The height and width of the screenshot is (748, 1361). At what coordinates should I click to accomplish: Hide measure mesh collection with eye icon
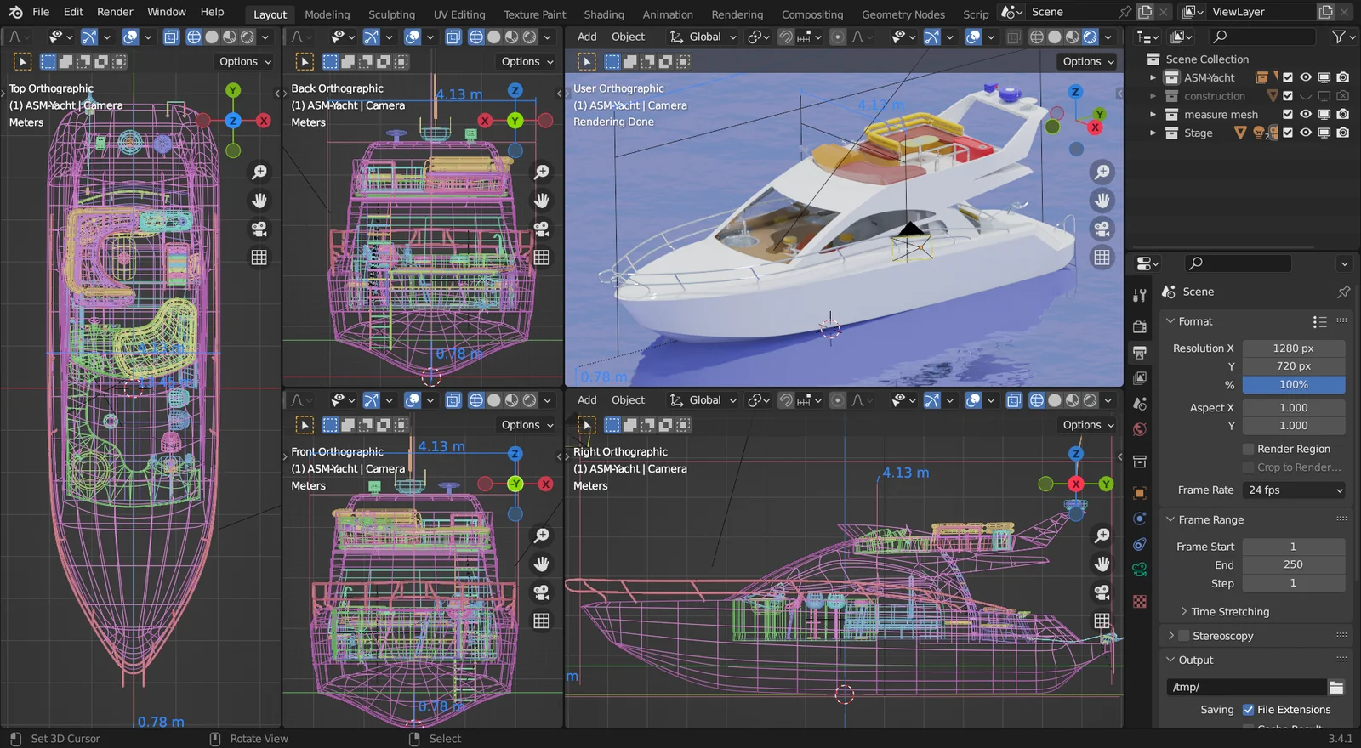pos(1306,114)
